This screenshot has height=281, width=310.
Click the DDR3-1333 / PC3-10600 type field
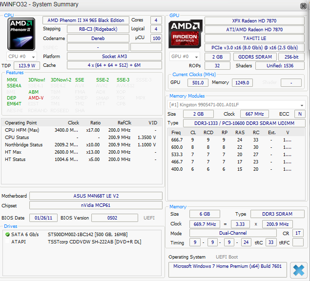point(244,123)
